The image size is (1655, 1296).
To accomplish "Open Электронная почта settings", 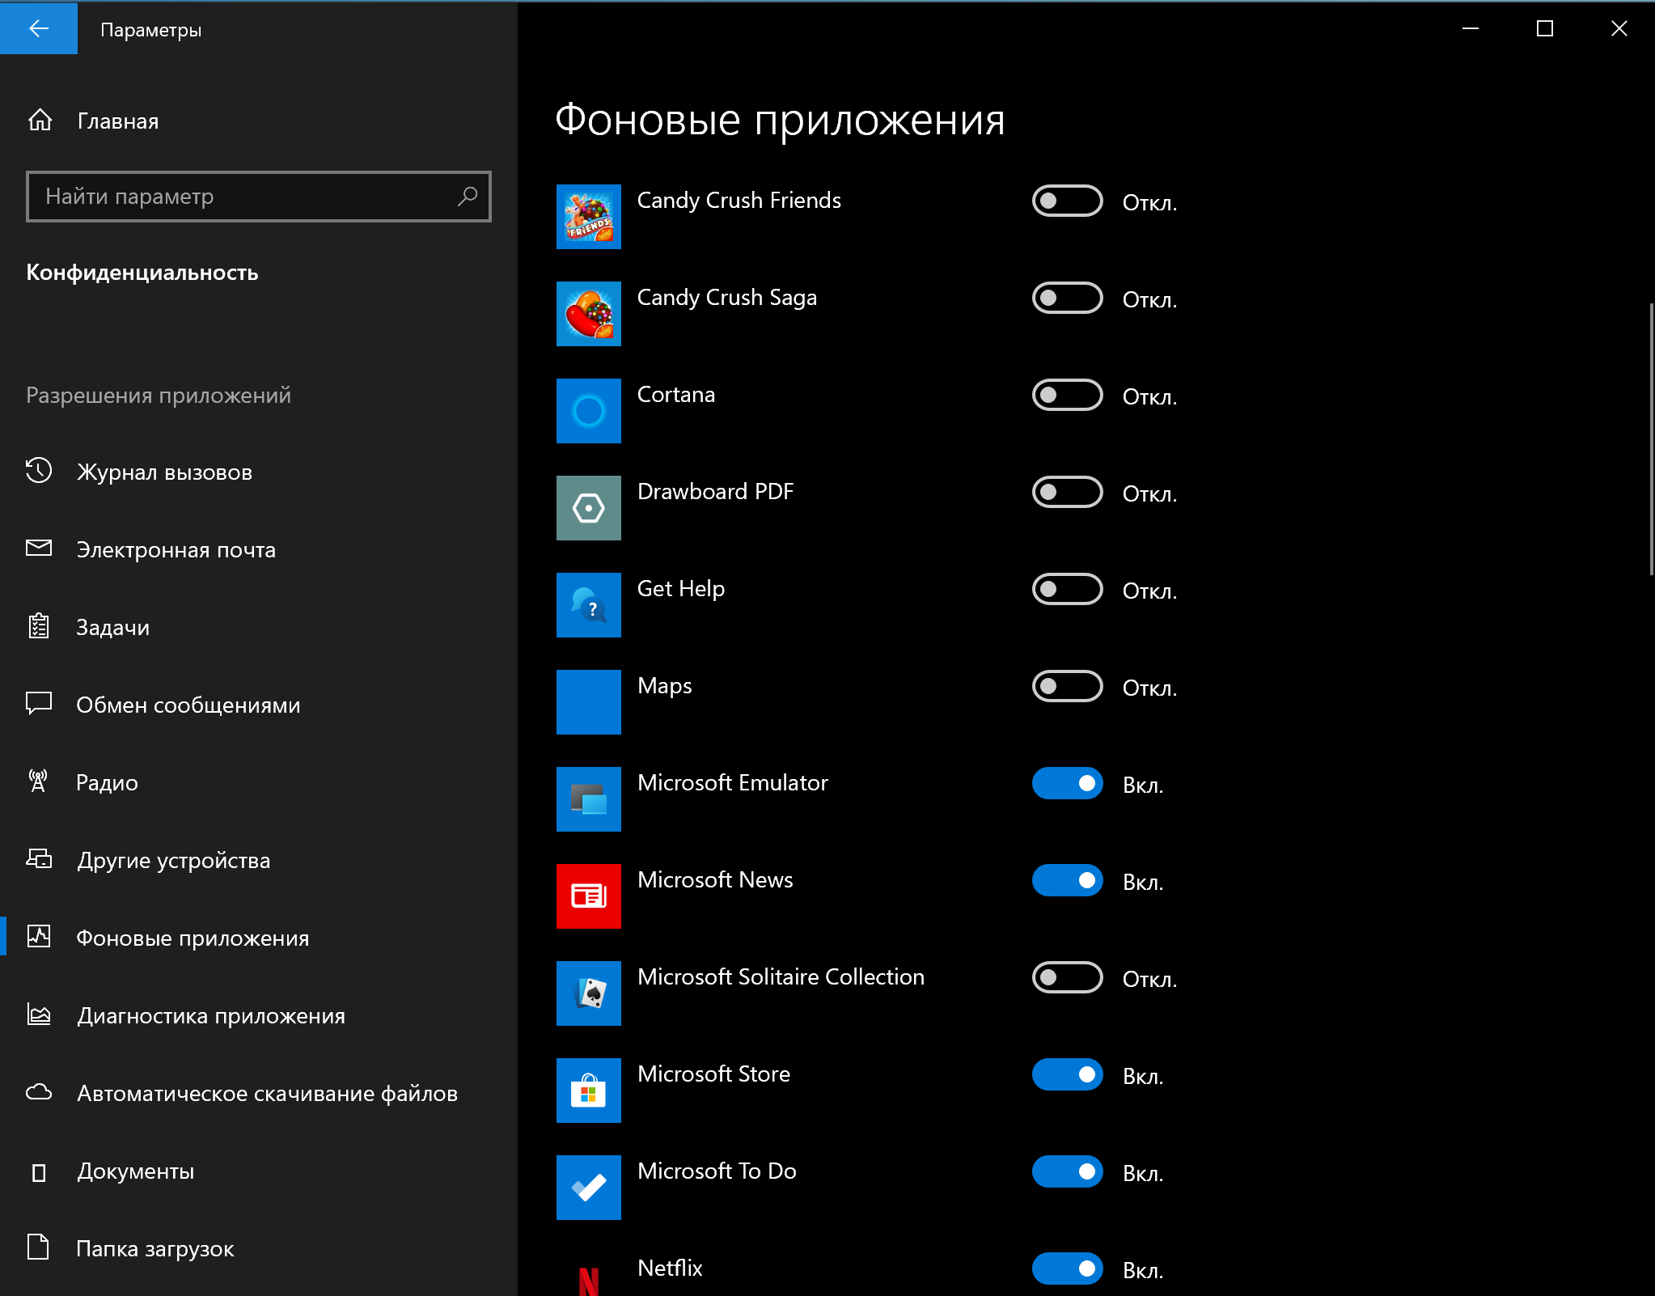I will 259,549.
